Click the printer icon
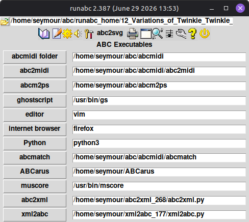The image size is (249, 222). point(133,34)
